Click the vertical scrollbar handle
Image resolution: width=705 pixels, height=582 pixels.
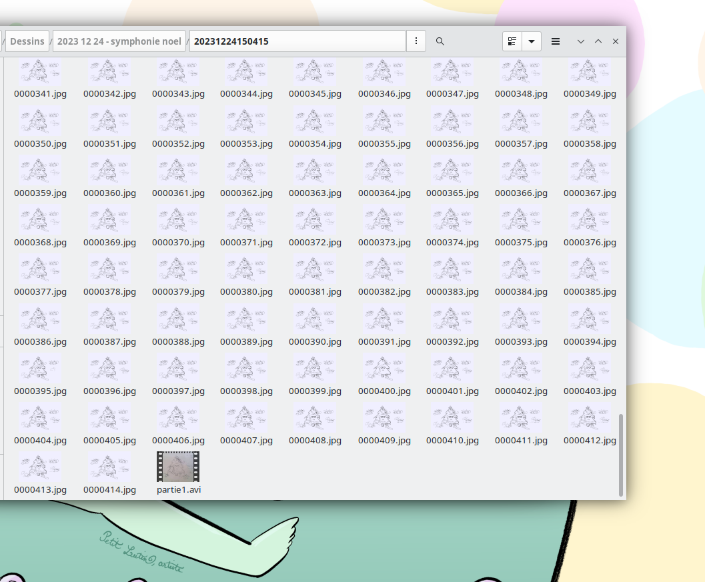621,455
